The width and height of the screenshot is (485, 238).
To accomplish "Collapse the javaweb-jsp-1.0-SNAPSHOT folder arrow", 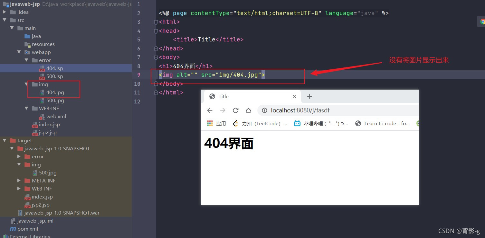I will (x=12, y=149).
